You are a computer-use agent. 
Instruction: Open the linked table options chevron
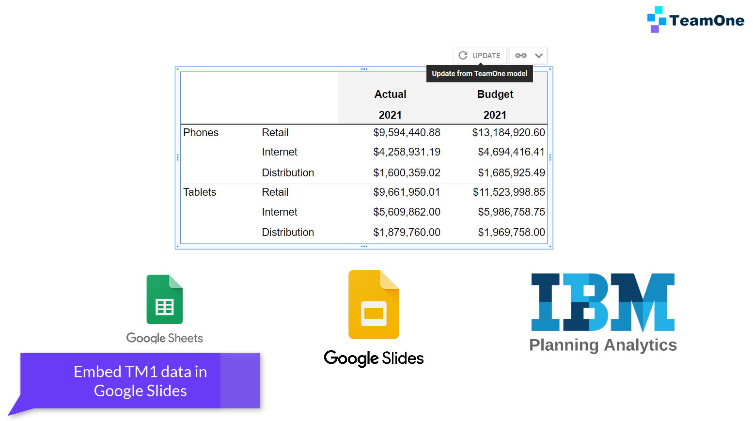(538, 55)
